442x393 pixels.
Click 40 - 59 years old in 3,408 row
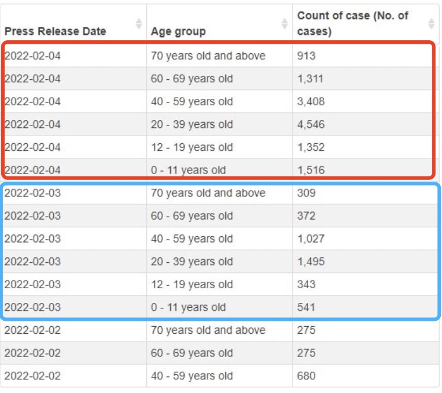coord(192,101)
